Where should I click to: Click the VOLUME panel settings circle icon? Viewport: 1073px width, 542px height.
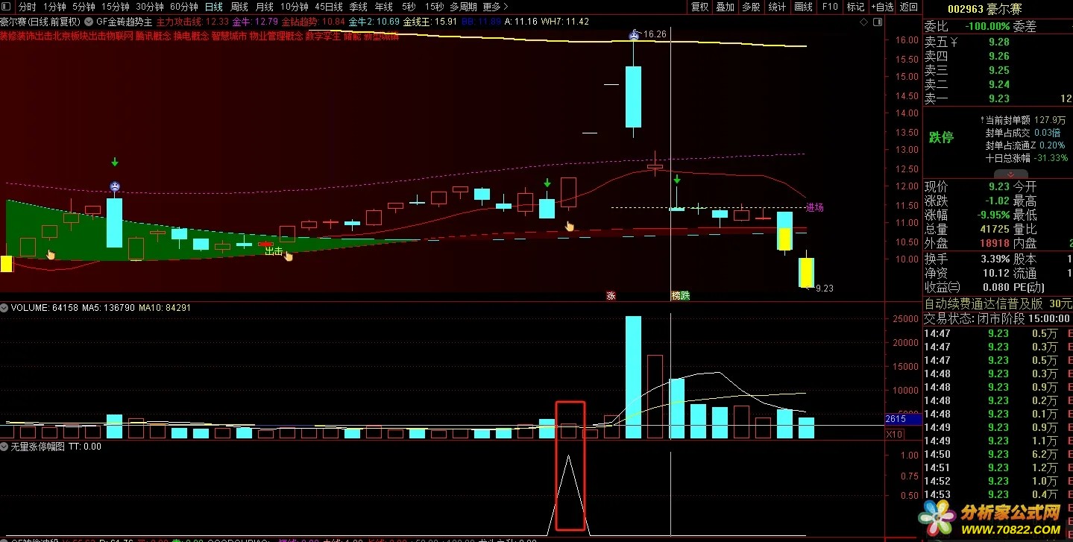[4, 307]
